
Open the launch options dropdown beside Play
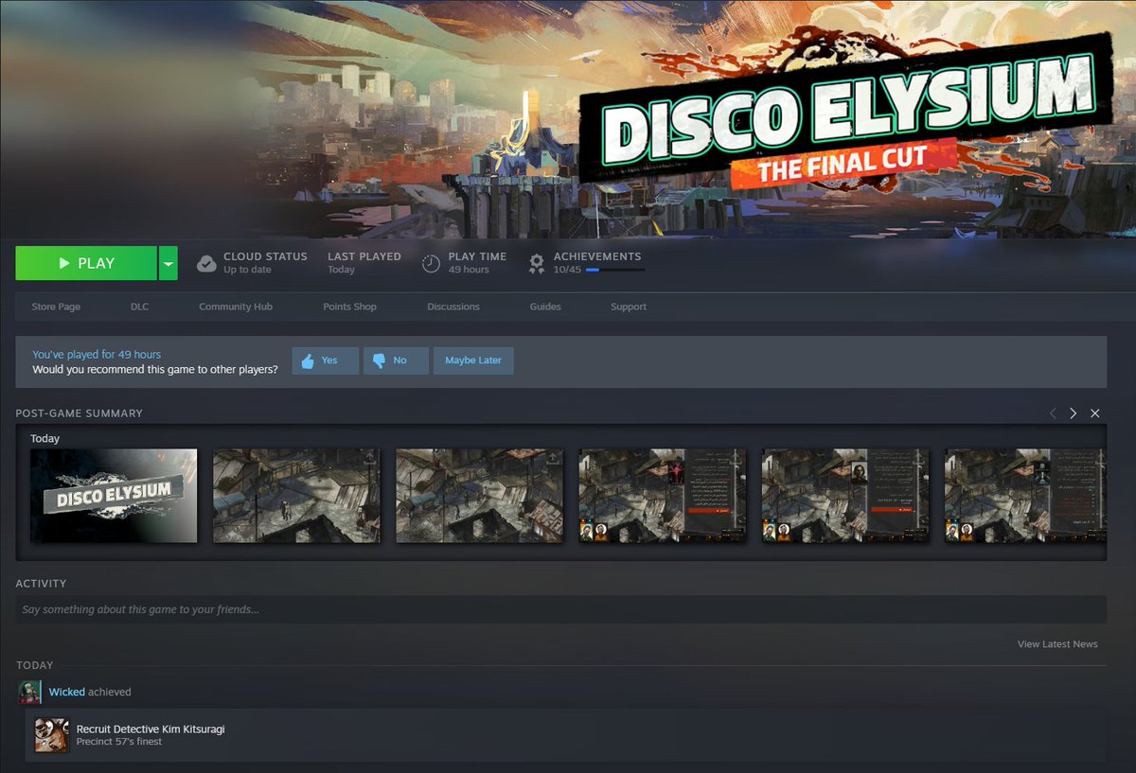click(168, 263)
